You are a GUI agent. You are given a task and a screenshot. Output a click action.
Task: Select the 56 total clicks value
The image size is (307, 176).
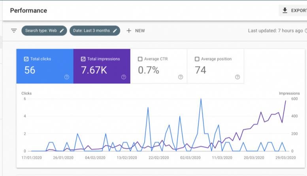(30, 70)
